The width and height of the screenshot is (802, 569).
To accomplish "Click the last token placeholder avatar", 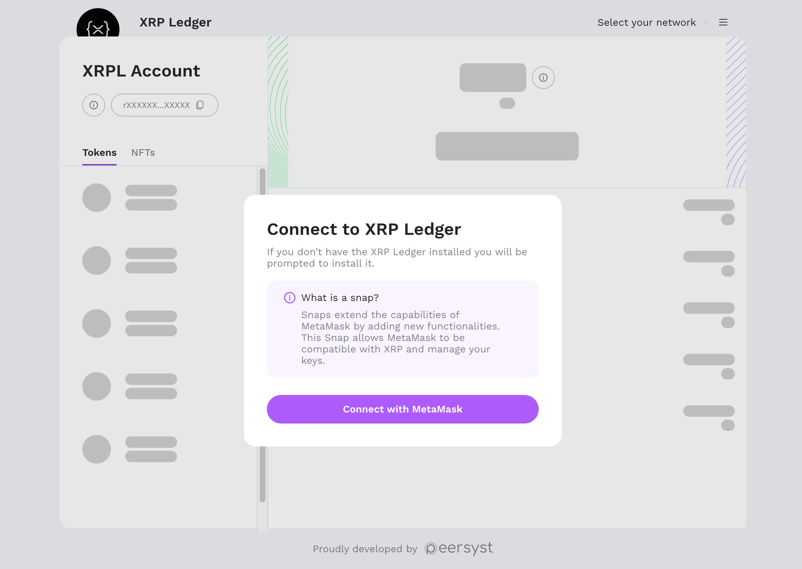I will pyautogui.click(x=97, y=449).
